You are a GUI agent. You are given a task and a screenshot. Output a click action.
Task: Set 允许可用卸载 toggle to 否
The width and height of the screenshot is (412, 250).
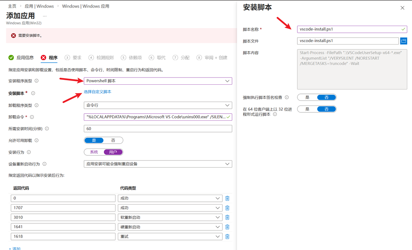coord(113,140)
